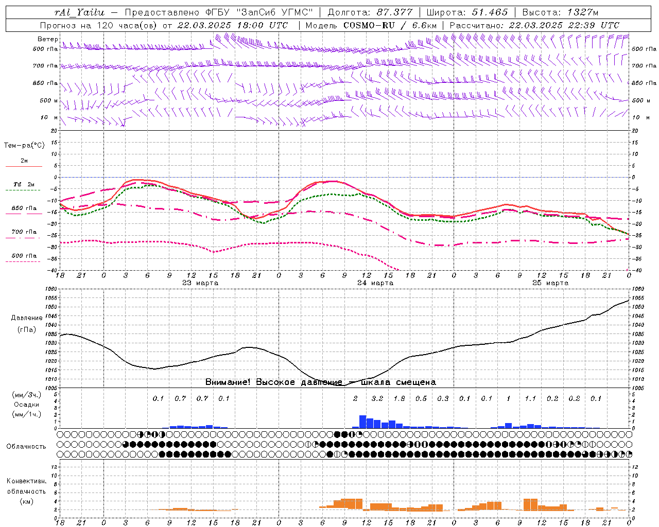This screenshot has width=659, height=527.
Task: Click the 1.8 precipitation amount
Action: click(x=399, y=399)
